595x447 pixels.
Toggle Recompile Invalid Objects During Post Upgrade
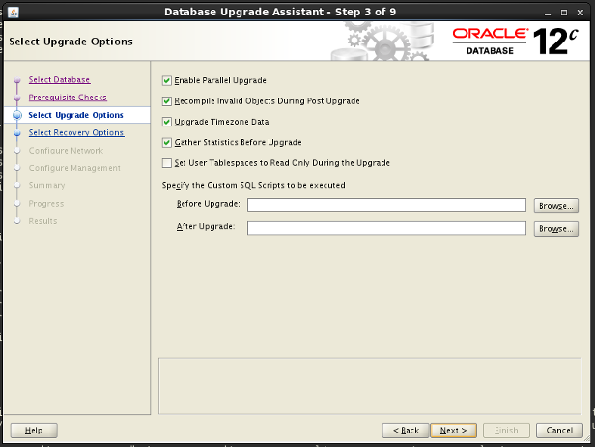(167, 101)
